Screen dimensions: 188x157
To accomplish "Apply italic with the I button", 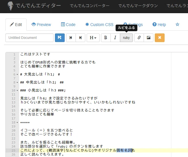I will click(x=115, y=38).
